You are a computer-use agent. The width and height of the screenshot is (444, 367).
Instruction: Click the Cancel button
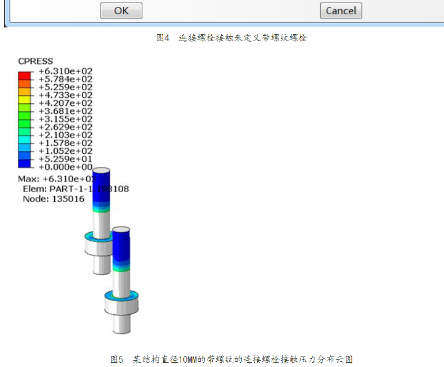(341, 11)
